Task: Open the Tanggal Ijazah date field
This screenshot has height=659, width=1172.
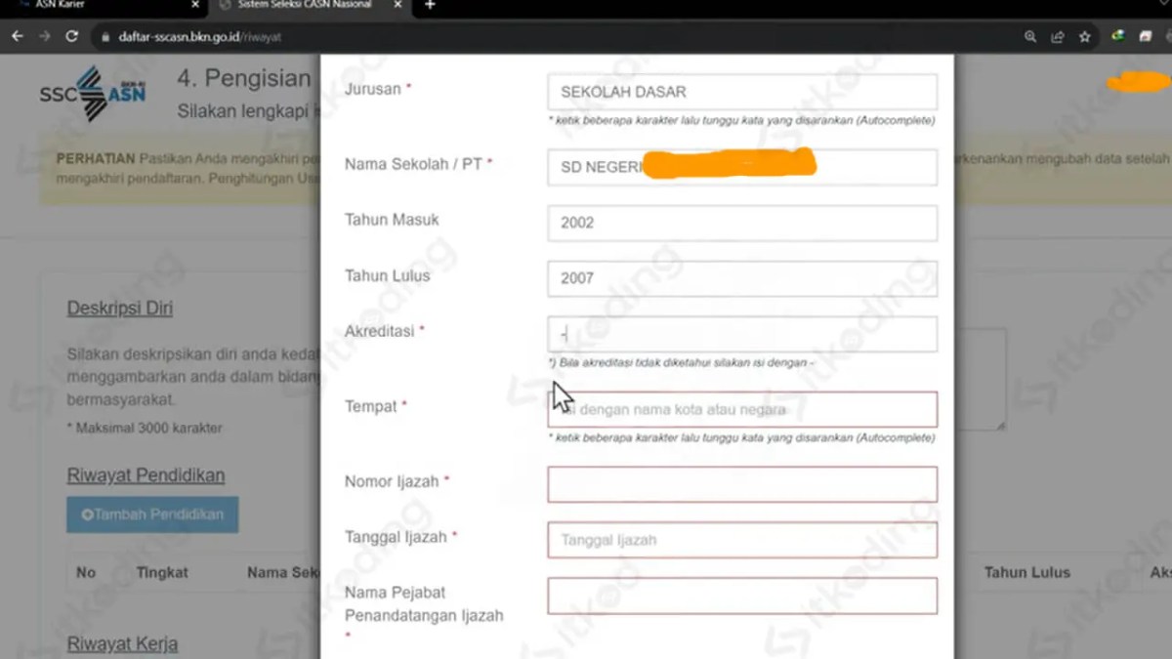Action: (x=741, y=540)
